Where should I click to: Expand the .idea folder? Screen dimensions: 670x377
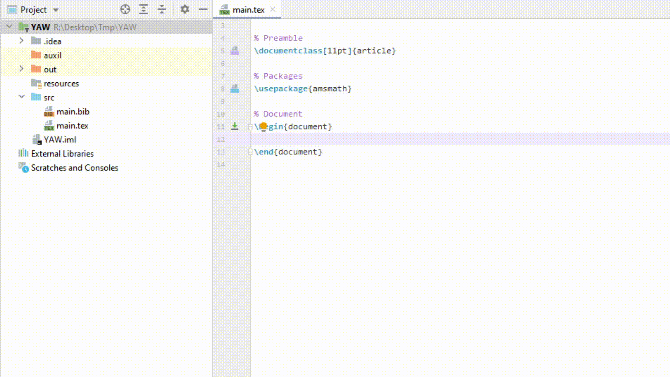point(21,41)
